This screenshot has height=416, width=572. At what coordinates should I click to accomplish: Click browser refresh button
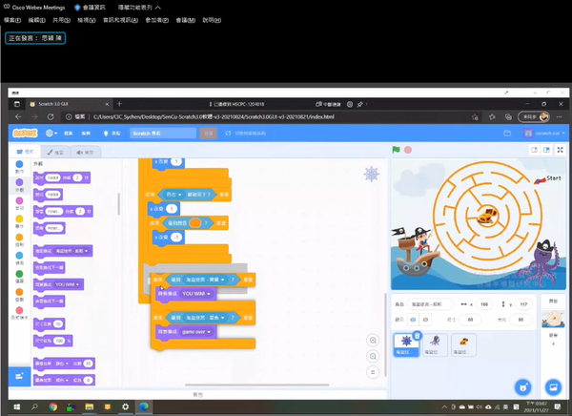coord(51,116)
